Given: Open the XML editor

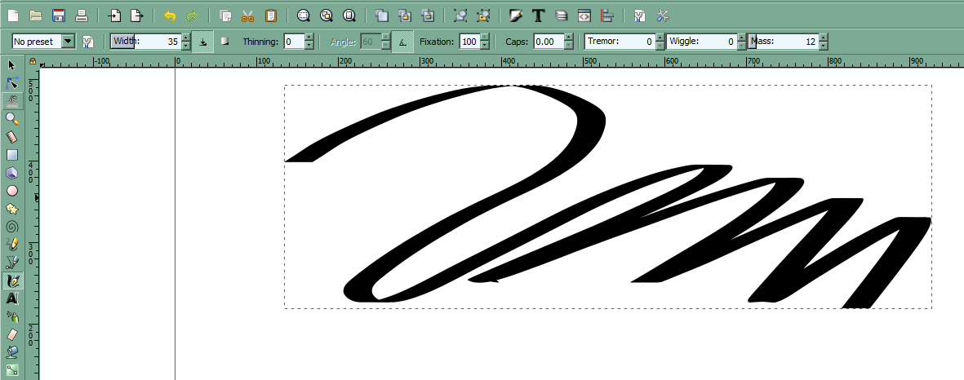Looking at the screenshot, I should click(x=584, y=15).
